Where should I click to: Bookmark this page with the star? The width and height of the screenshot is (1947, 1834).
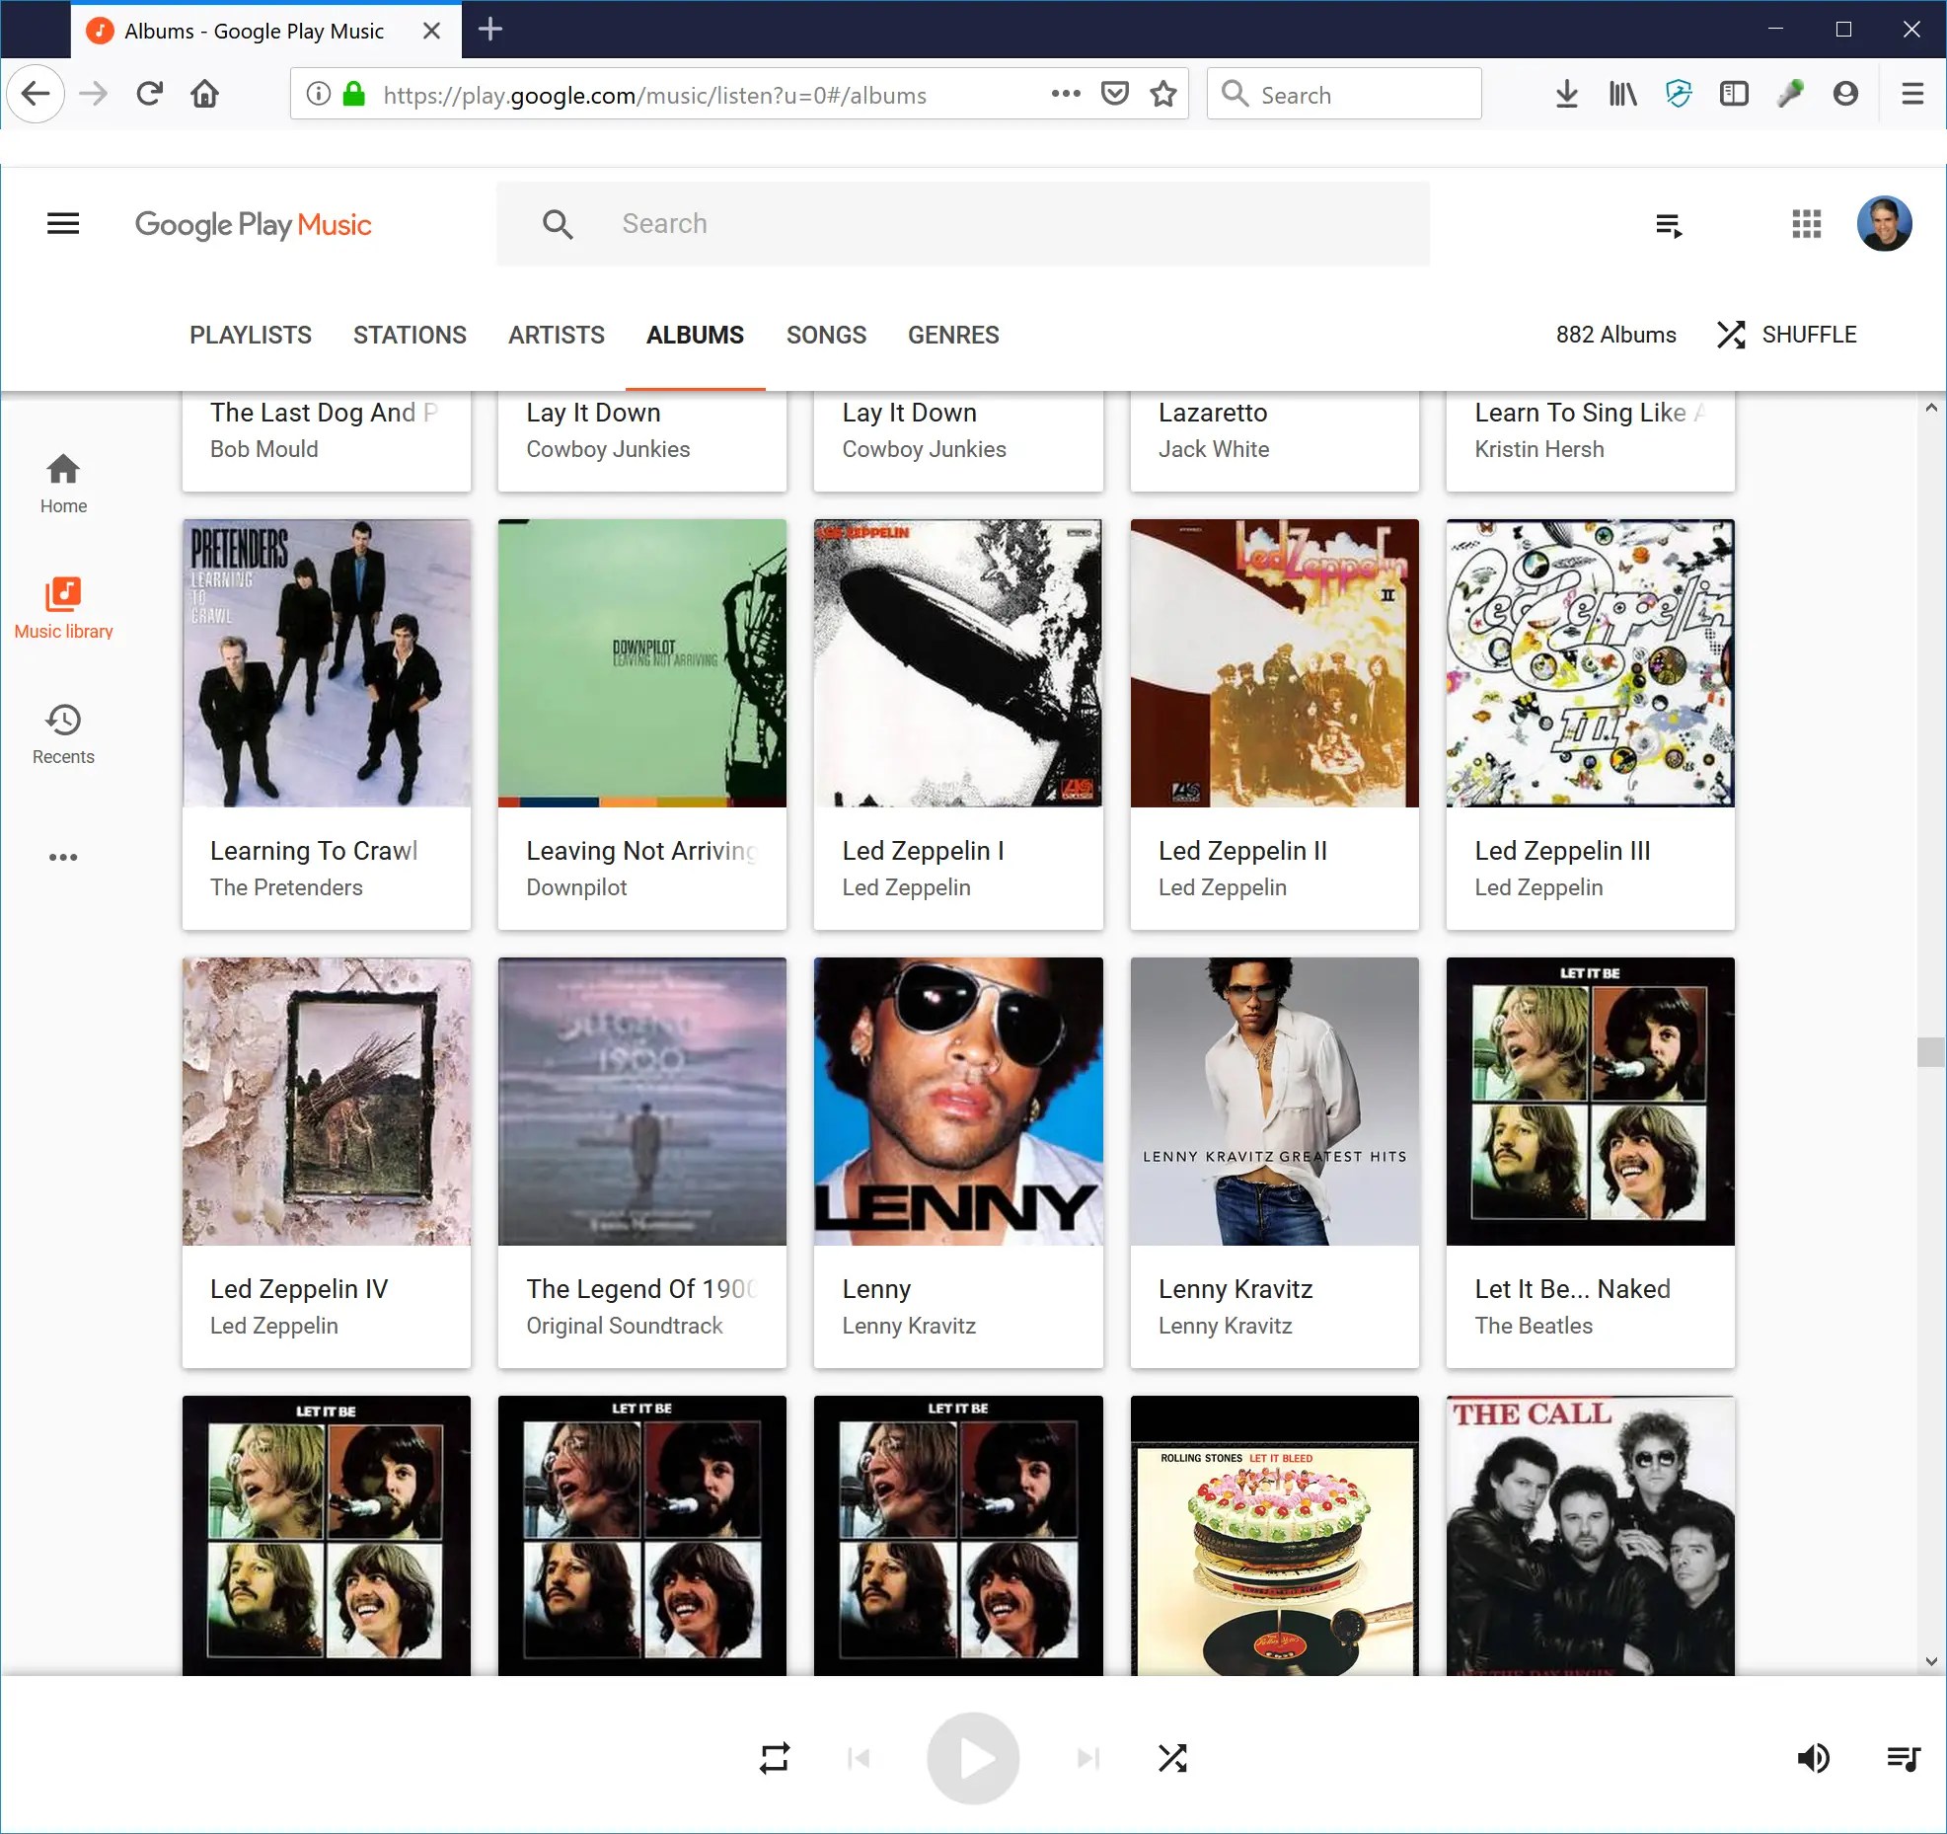(x=1163, y=94)
